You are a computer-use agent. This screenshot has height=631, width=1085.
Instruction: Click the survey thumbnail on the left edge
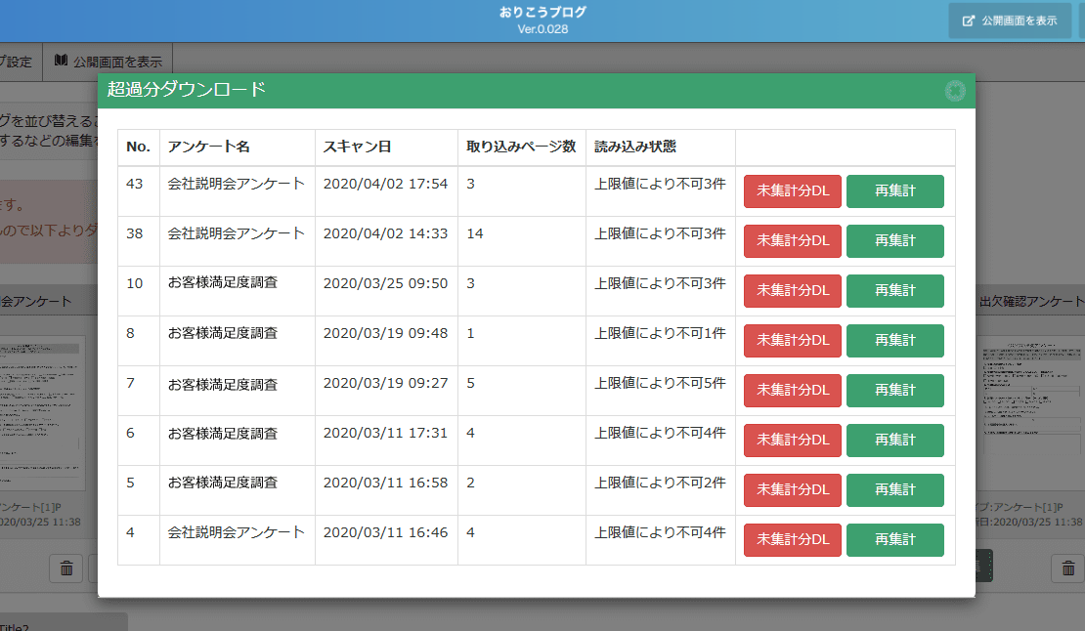43,410
